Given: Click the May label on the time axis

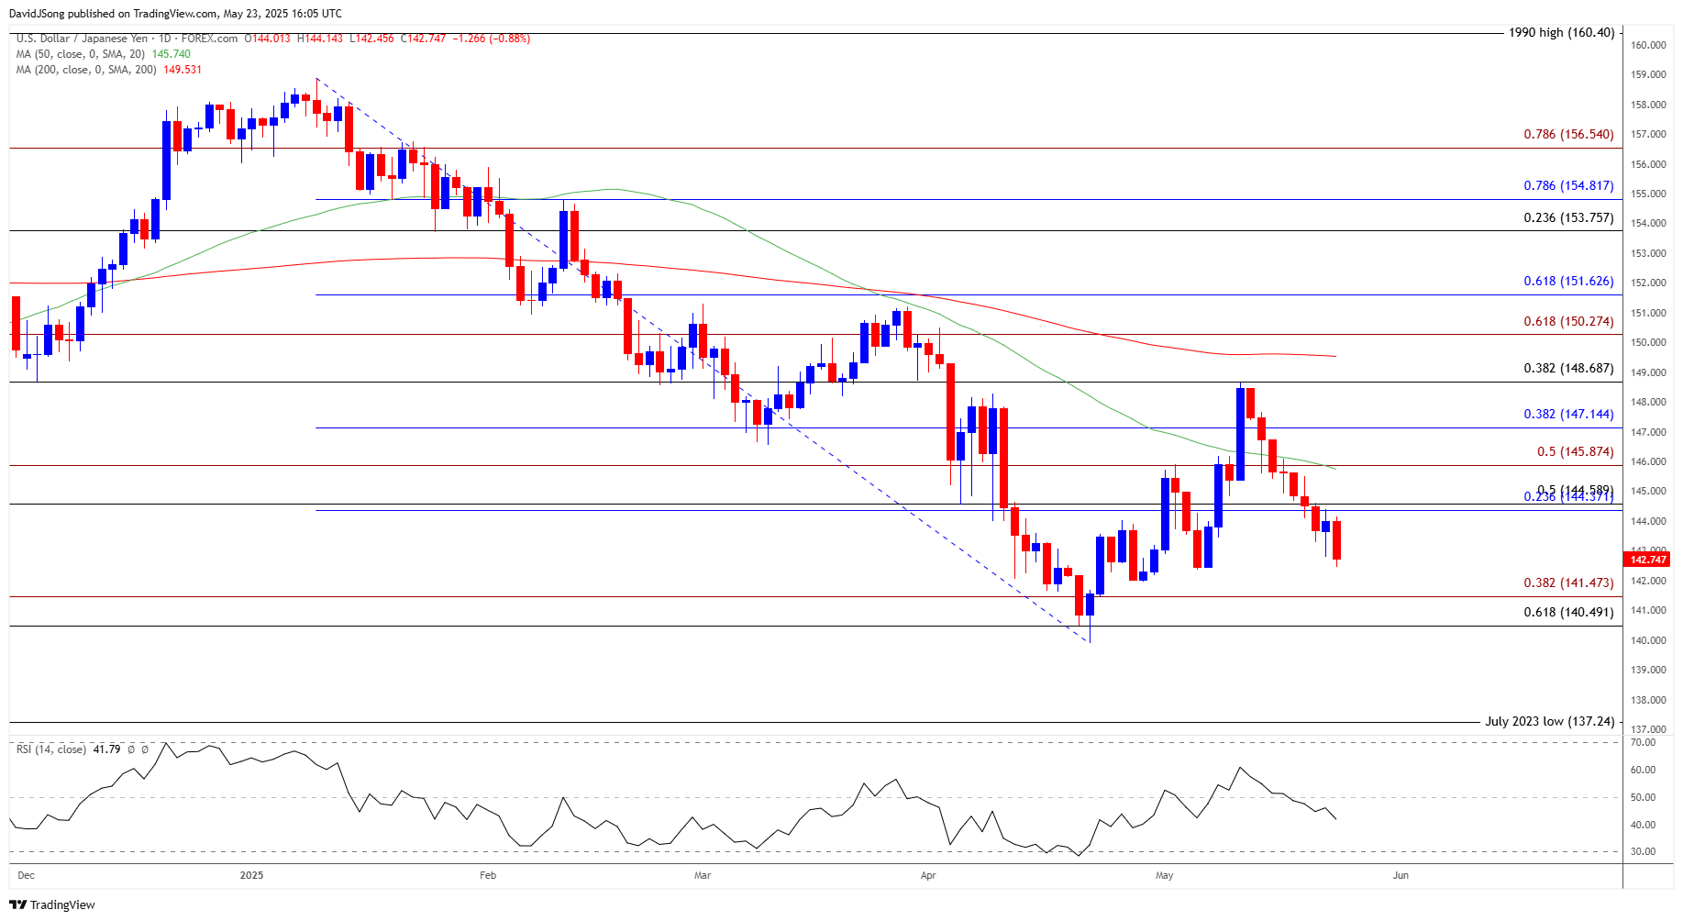Looking at the screenshot, I should (1164, 875).
